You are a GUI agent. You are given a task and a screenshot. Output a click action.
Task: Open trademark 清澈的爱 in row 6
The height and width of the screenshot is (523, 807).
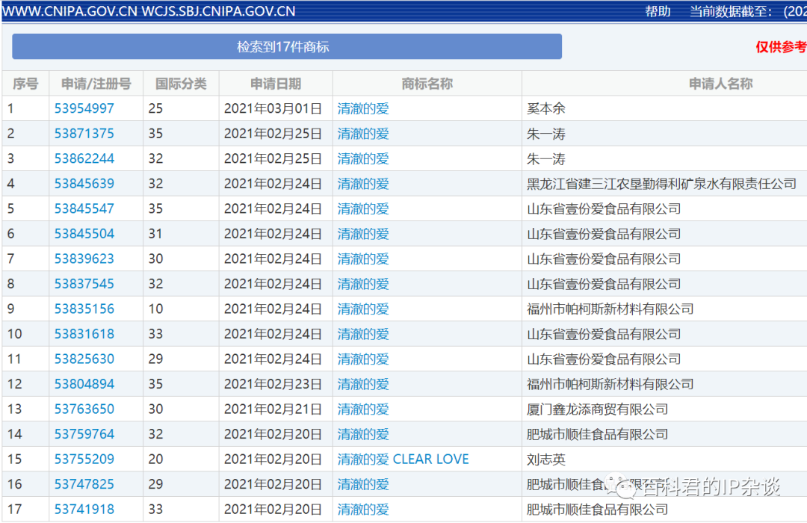pyautogui.click(x=363, y=234)
